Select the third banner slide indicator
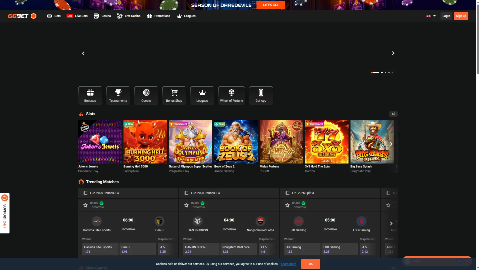This screenshot has width=480, height=270. click(x=385, y=72)
